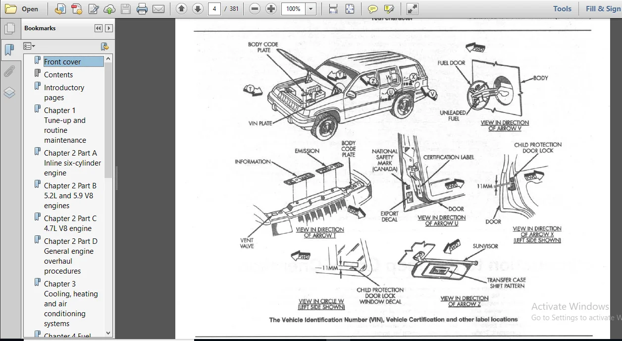
Task: Open the Fill & Sign pane
Action: click(603, 8)
